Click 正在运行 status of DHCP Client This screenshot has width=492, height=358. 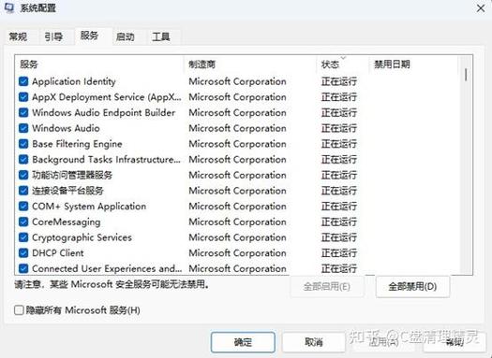[339, 253]
